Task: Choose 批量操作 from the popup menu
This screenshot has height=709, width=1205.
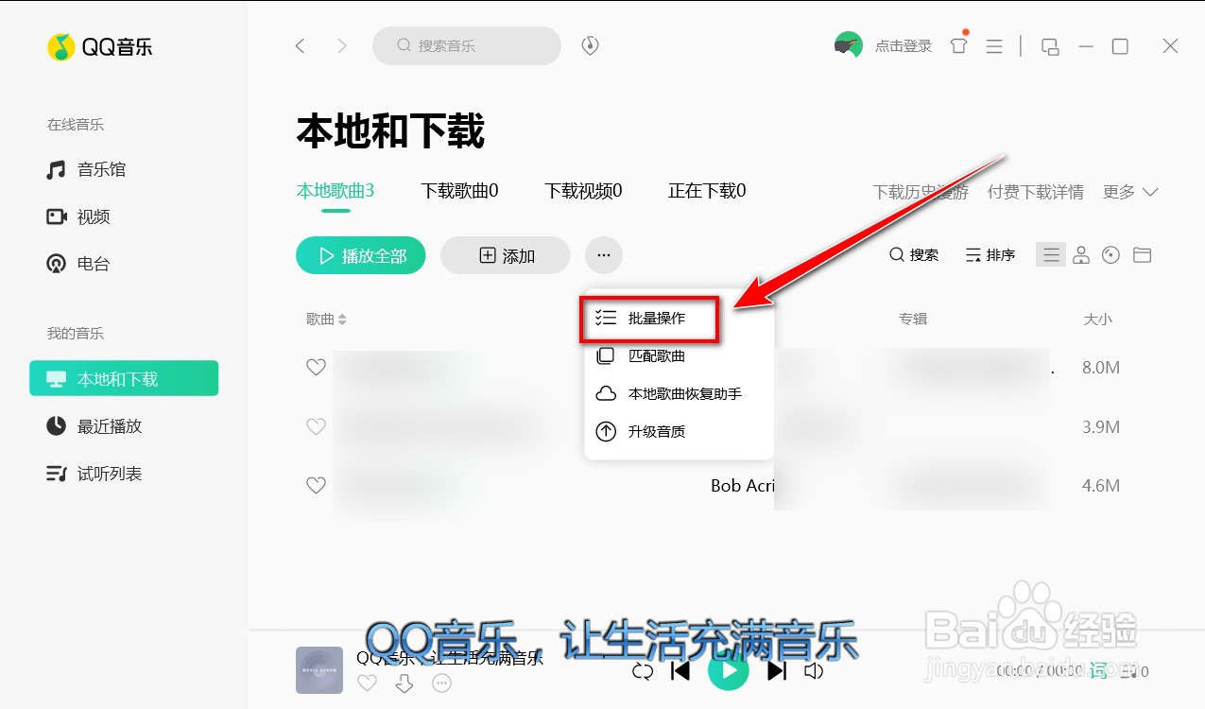Action: (x=651, y=319)
